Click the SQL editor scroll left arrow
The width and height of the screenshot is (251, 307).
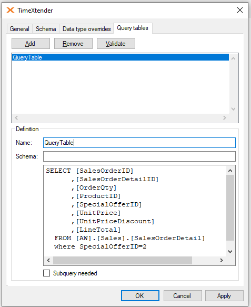point(48,261)
